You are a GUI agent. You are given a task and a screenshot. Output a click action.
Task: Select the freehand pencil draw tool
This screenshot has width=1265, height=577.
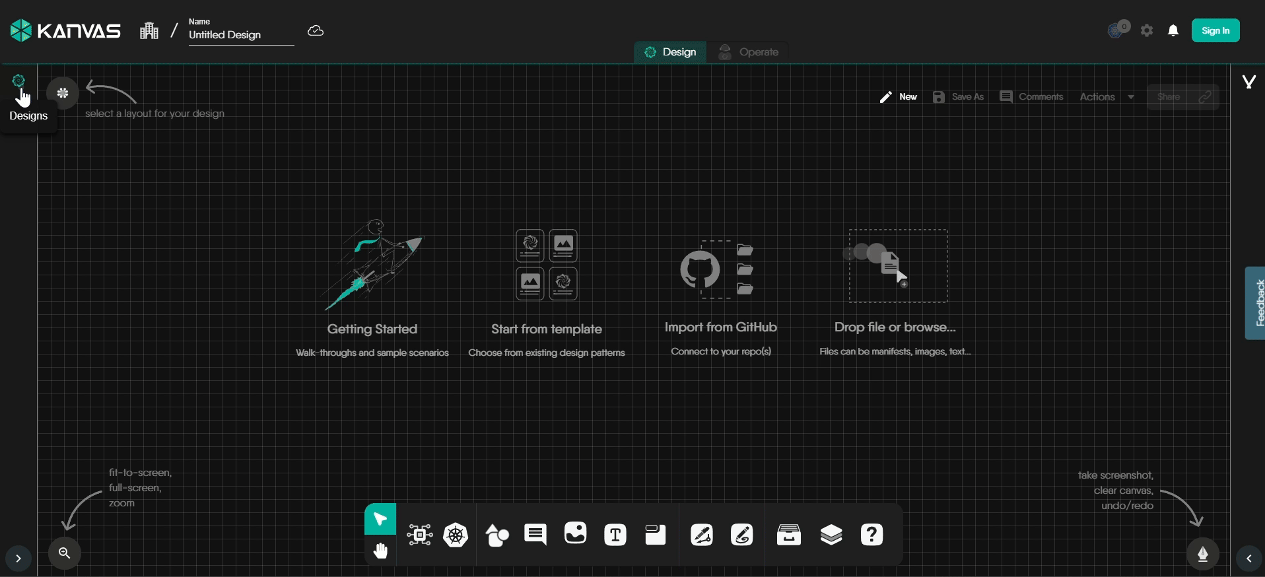tap(742, 535)
